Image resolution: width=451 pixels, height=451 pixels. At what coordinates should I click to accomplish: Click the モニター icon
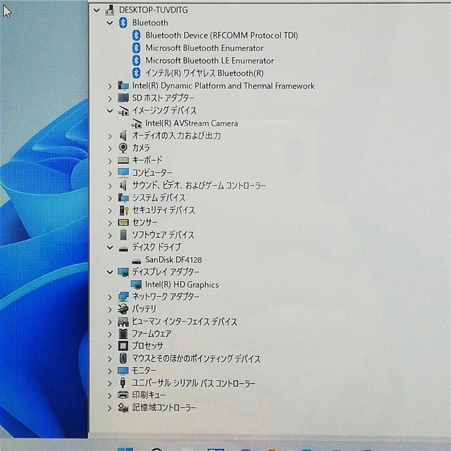(123, 371)
